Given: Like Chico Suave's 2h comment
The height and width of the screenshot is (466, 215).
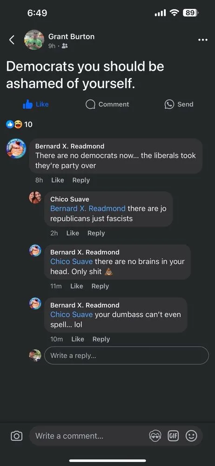Looking at the screenshot, I should (x=73, y=233).
